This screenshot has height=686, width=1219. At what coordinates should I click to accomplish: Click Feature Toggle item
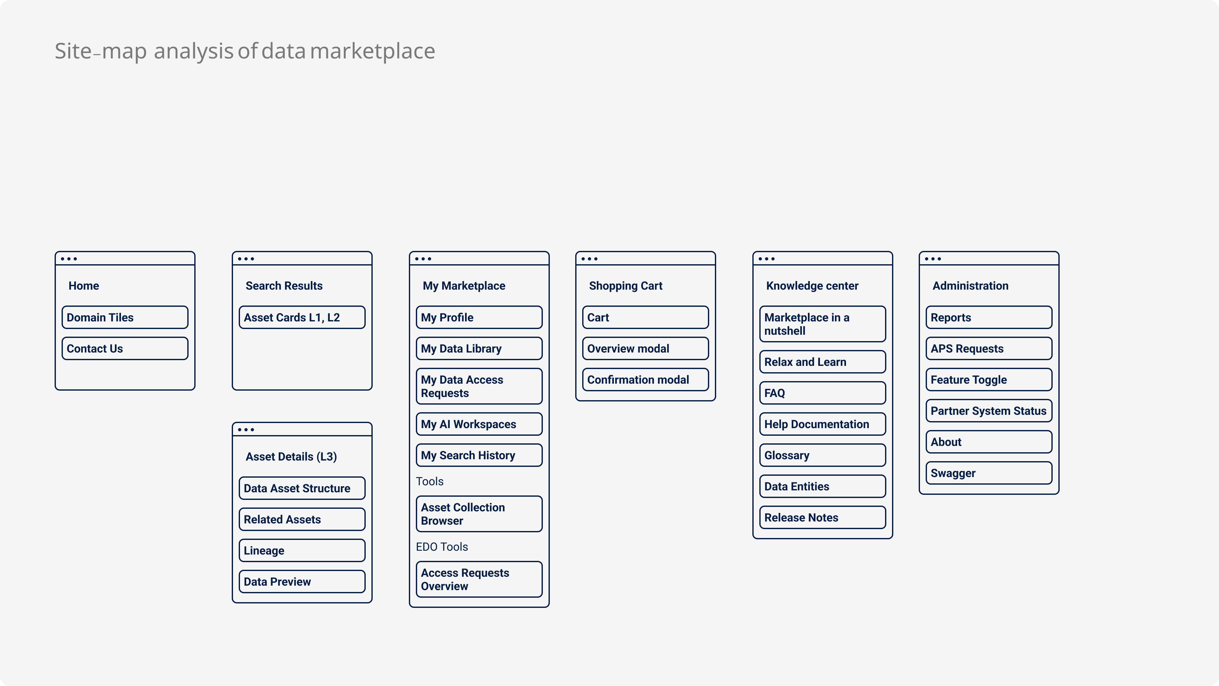tap(989, 380)
